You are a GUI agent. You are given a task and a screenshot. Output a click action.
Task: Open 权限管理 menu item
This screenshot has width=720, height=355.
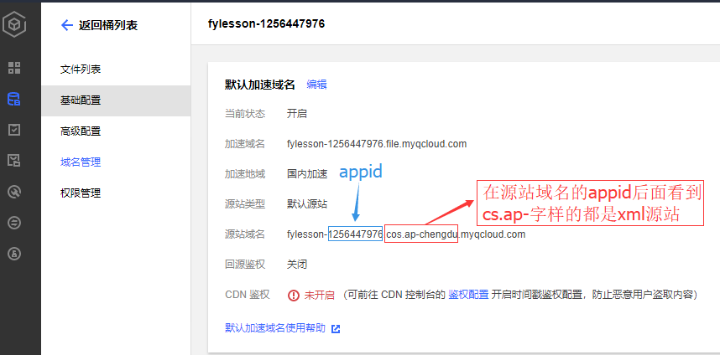coord(81,193)
